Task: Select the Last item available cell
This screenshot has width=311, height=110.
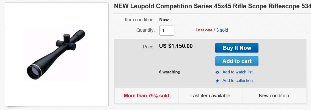Action: click(x=210, y=96)
